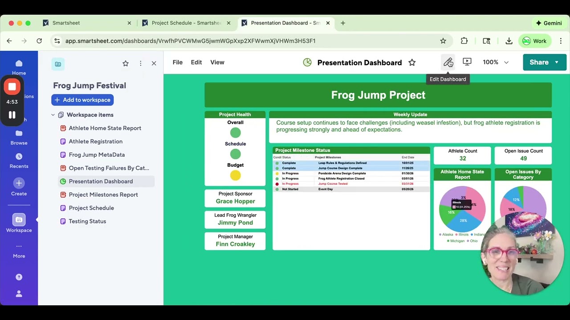Image resolution: width=570 pixels, height=320 pixels.
Task: Open Project Schedule sheet in workspace list
Action: [x=91, y=208]
